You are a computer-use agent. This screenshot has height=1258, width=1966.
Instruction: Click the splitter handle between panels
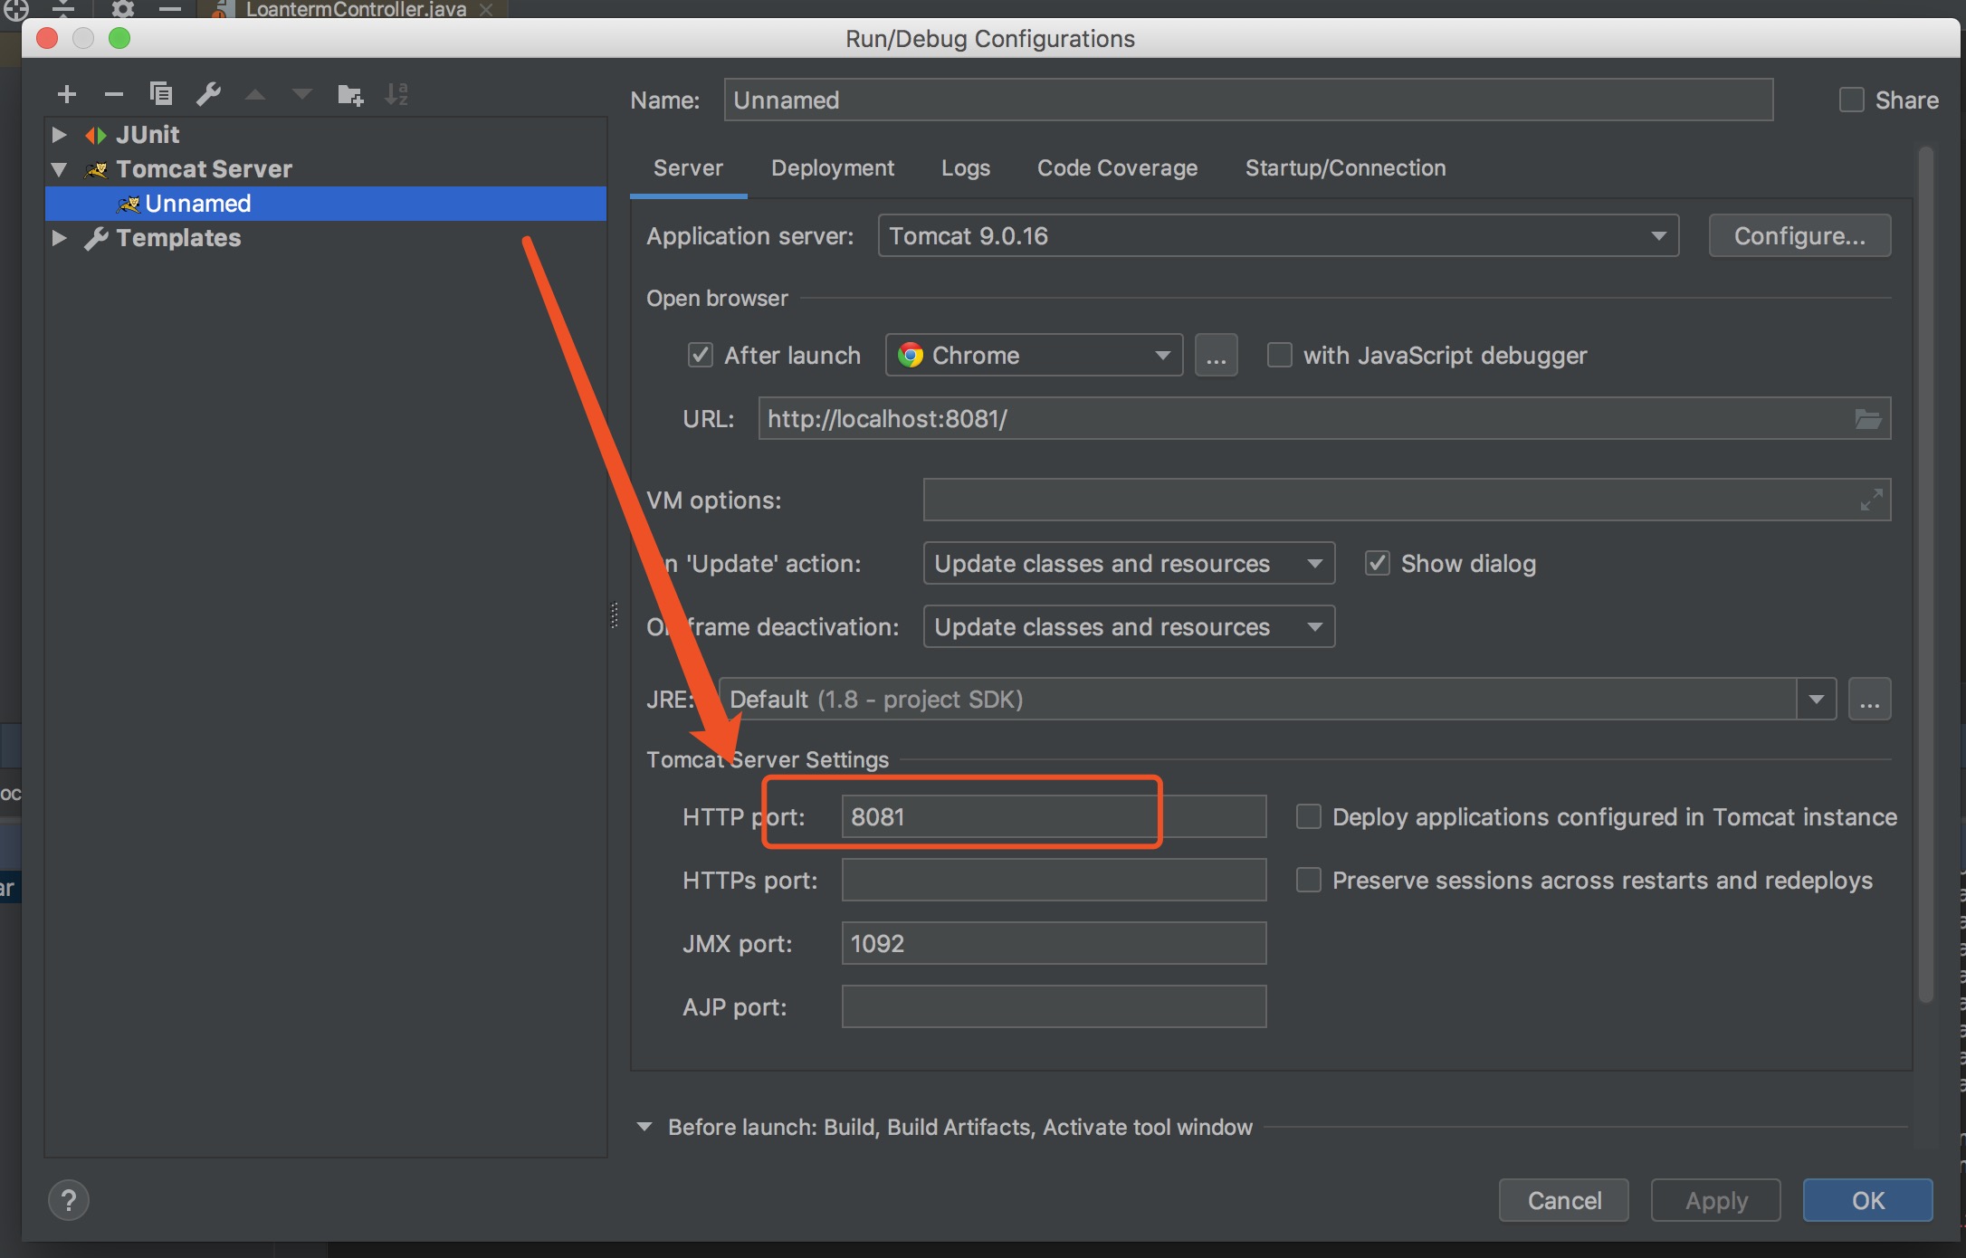(x=615, y=615)
